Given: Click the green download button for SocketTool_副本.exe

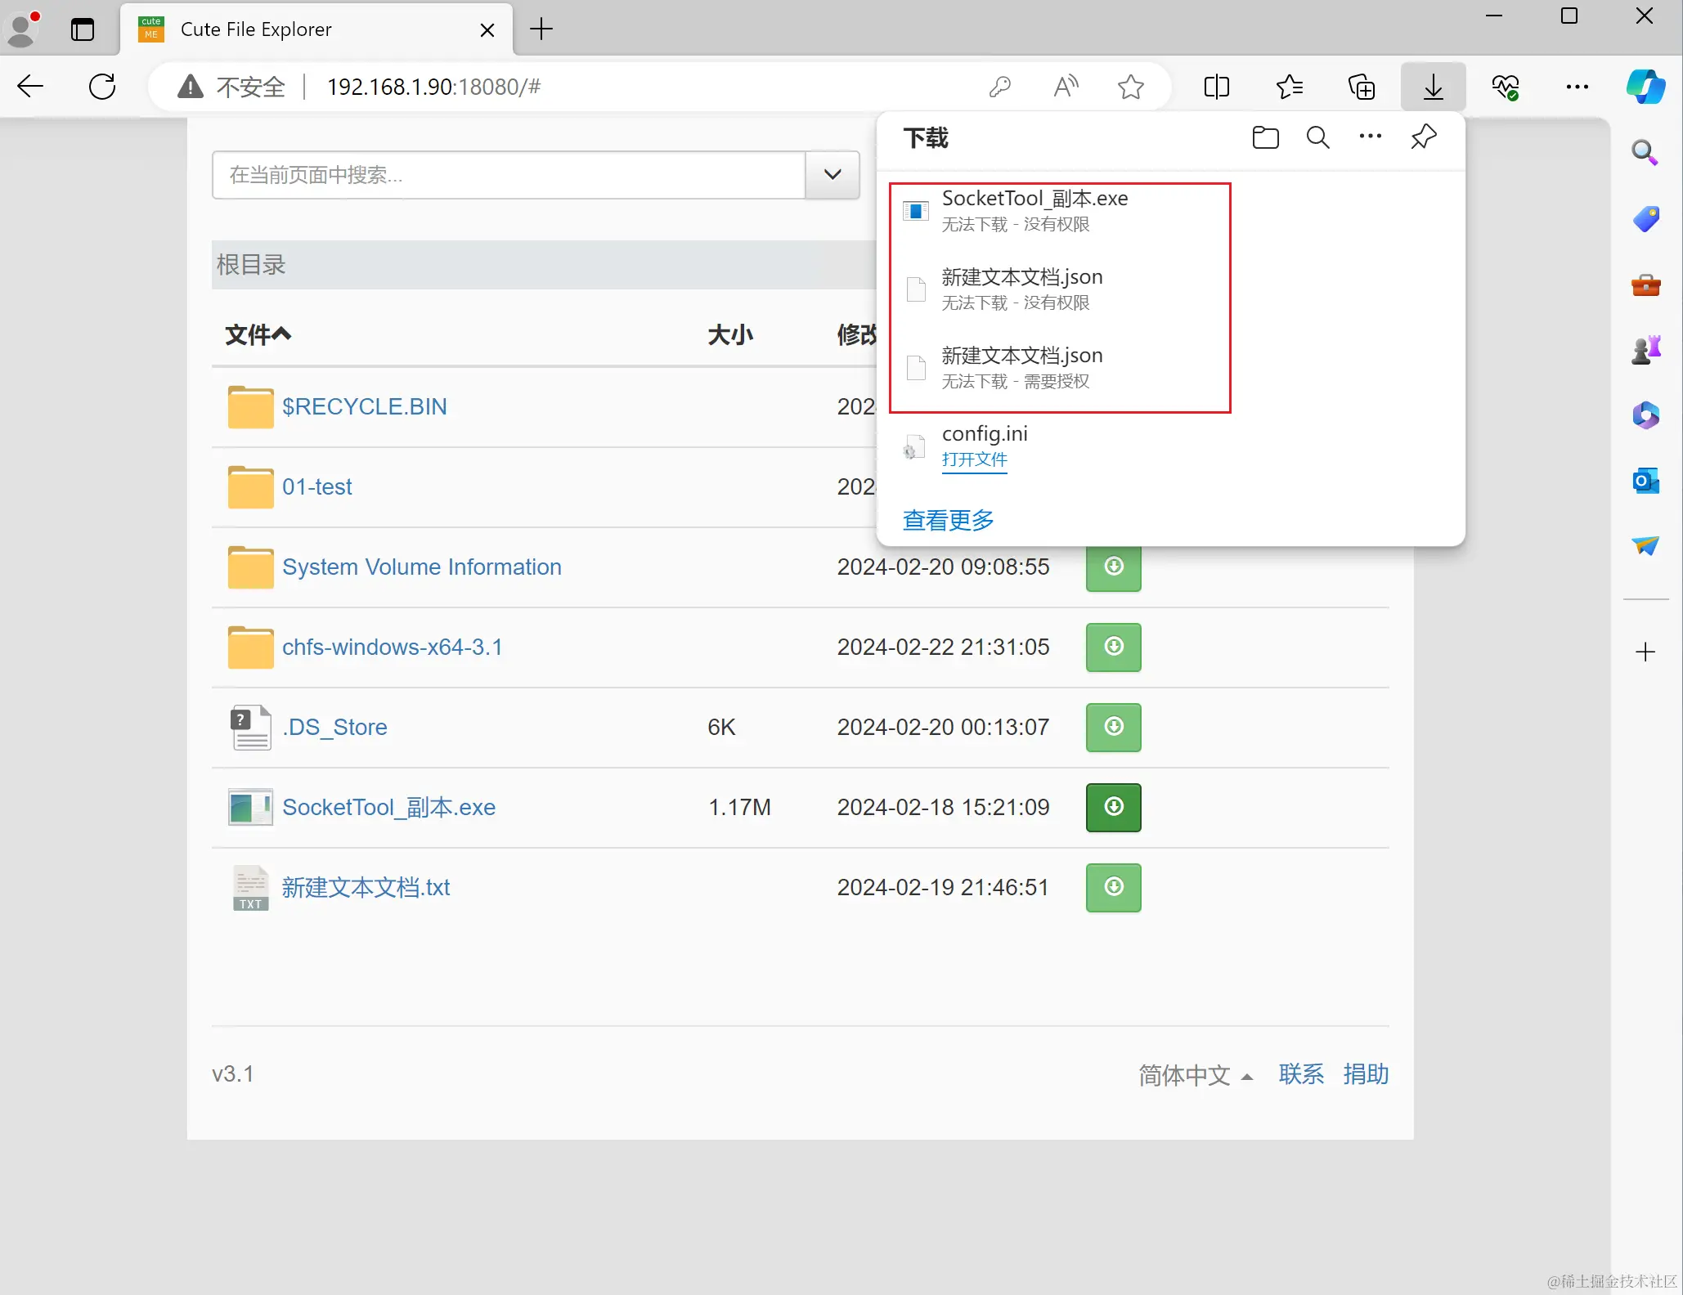Looking at the screenshot, I should pos(1113,807).
